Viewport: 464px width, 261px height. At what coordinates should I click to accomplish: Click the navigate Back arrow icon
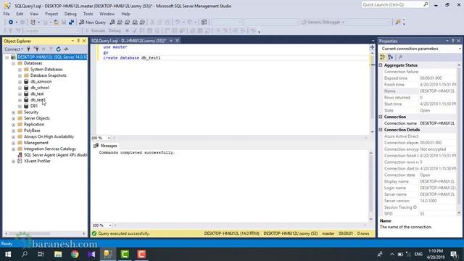tap(11, 22)
